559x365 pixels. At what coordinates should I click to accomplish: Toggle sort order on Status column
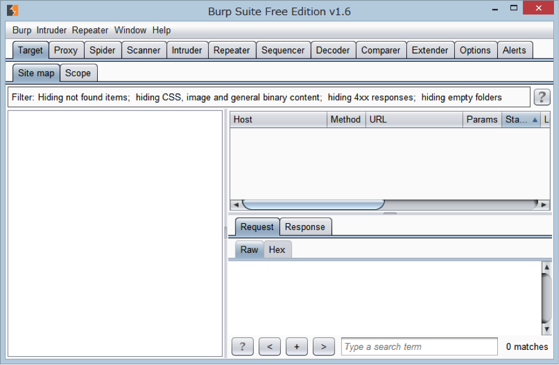[521, 120]
